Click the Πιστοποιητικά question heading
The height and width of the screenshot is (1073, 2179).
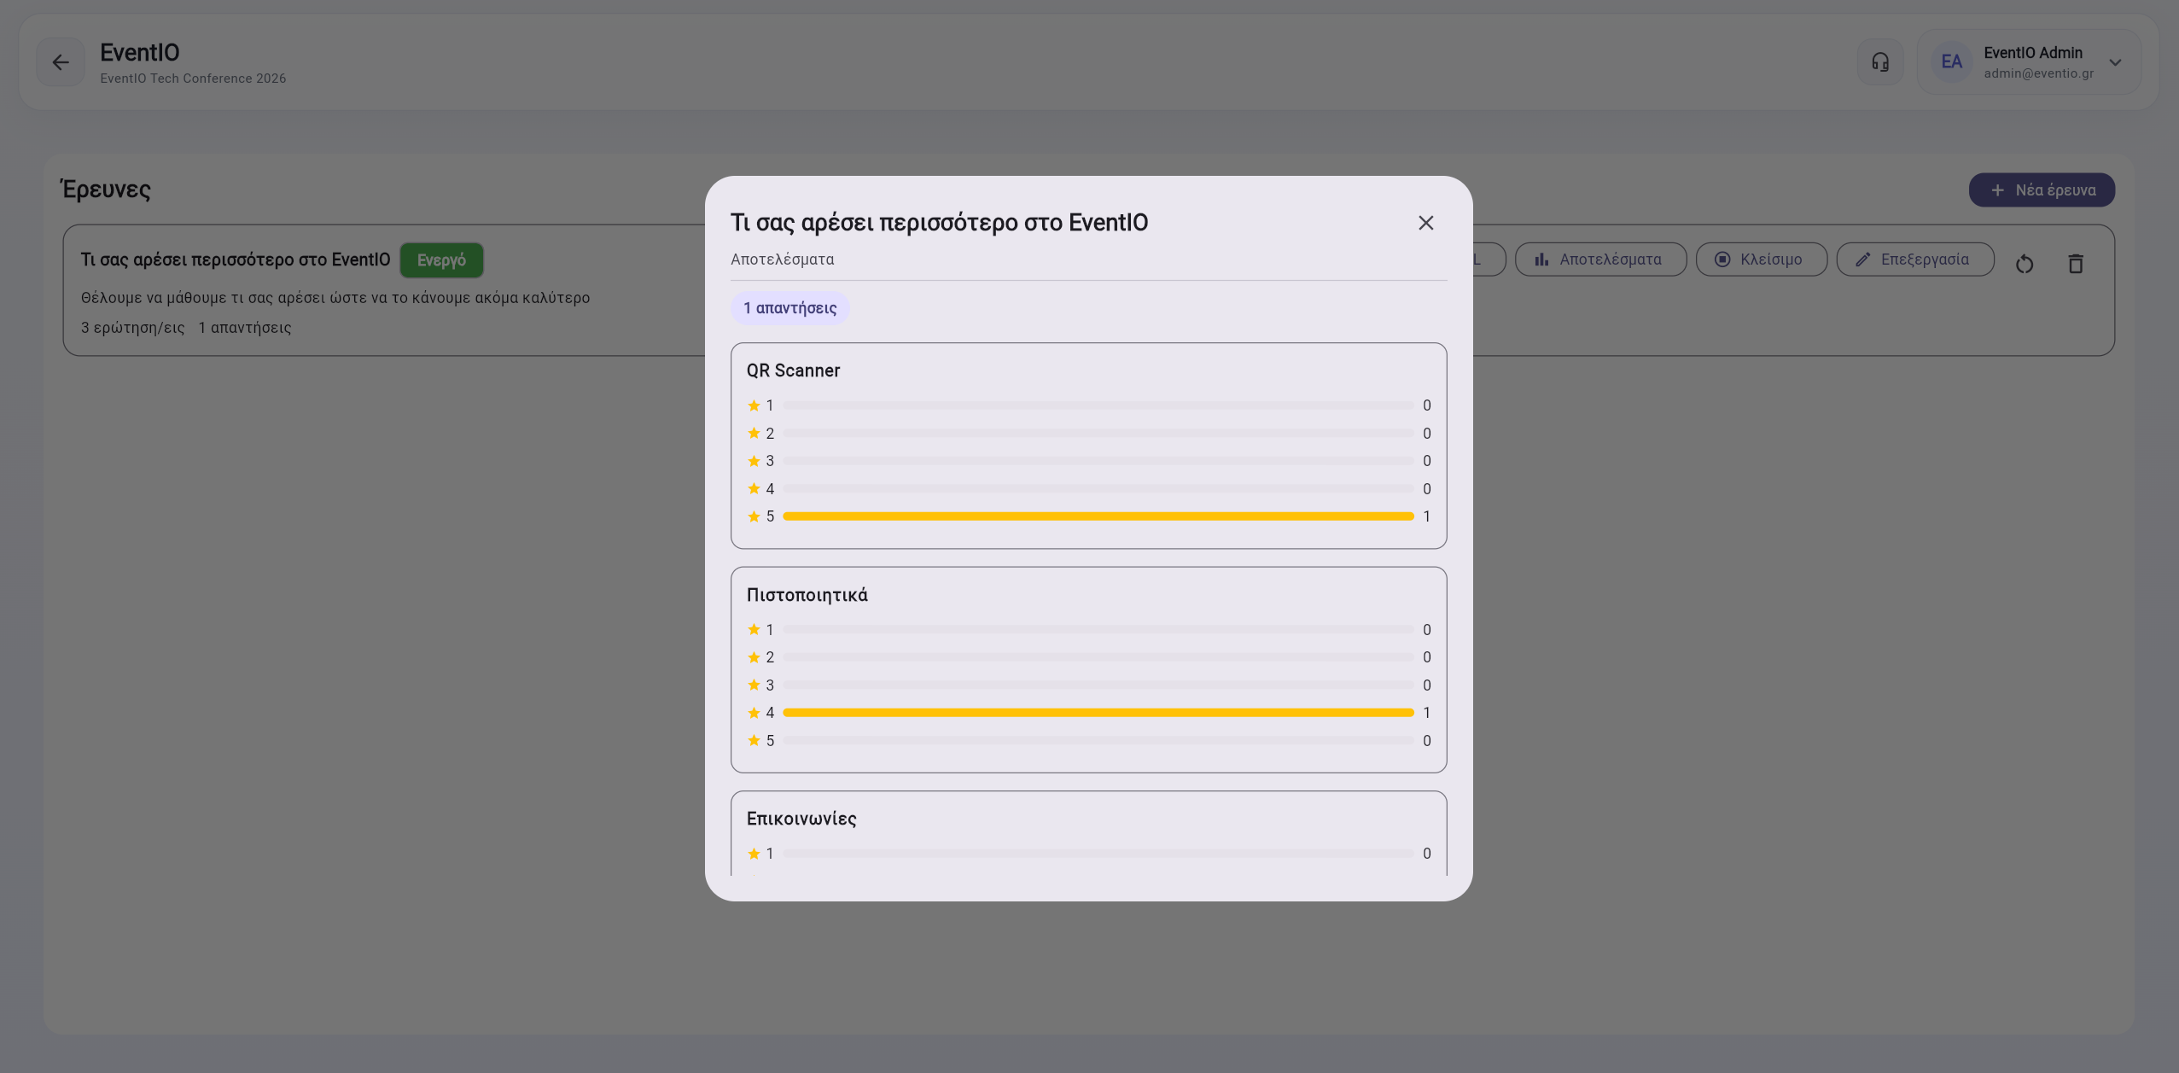[807, 595]
